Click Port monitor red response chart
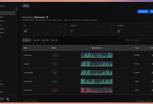 coord(97,90)
